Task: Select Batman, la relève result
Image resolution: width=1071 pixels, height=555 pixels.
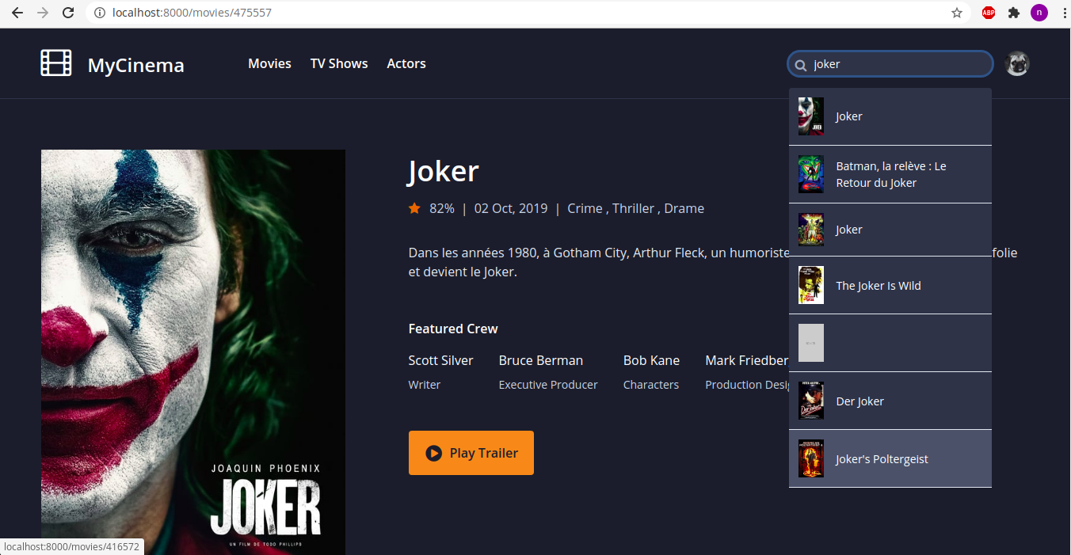Action: [890, 174]
